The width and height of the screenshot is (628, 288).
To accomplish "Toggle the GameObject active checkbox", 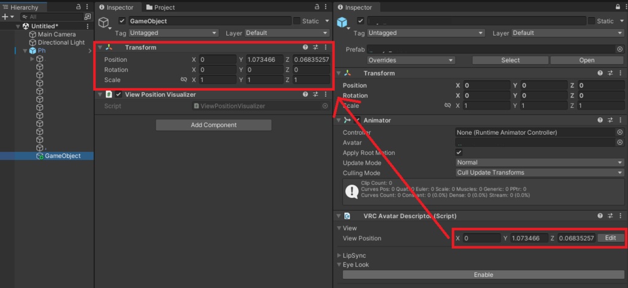I will (122, 21).
